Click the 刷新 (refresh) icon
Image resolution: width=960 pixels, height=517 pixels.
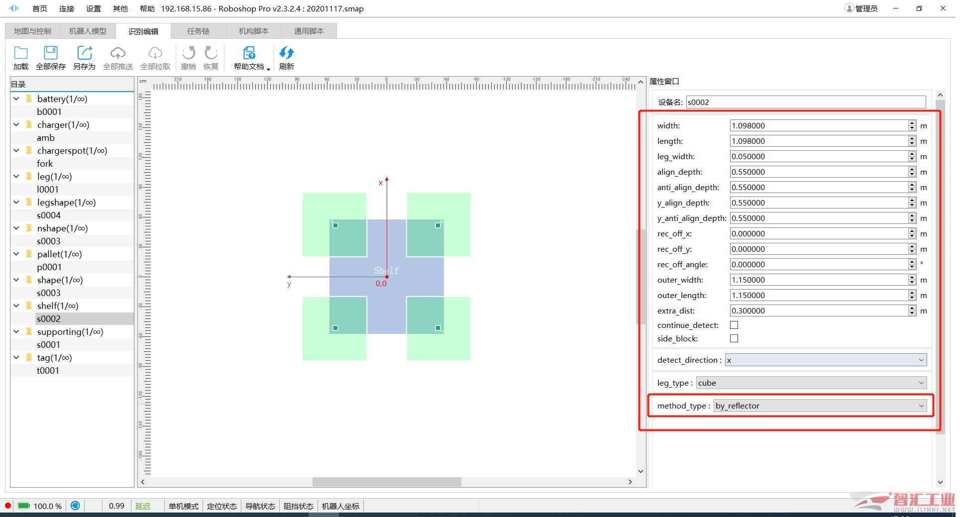[x=287, y=53]
